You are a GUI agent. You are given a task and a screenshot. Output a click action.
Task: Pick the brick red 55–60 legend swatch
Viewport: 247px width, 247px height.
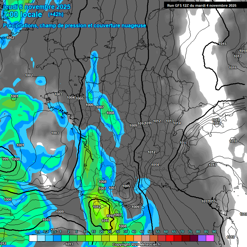(x=162, y=238)
